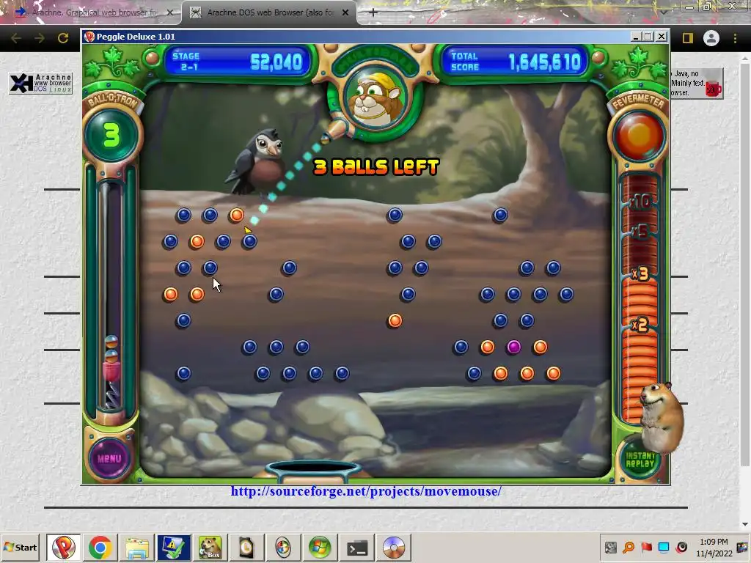Click the stage score 52,040
Image resolution: width=751 pixels, height=563 pixels.
coord(276,62)
